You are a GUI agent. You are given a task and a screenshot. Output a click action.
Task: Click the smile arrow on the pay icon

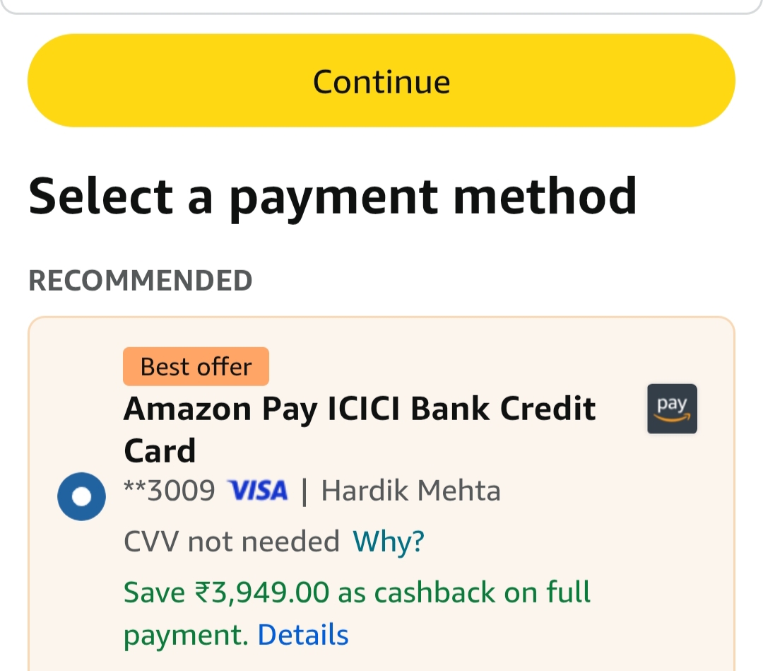coord(672,419)
